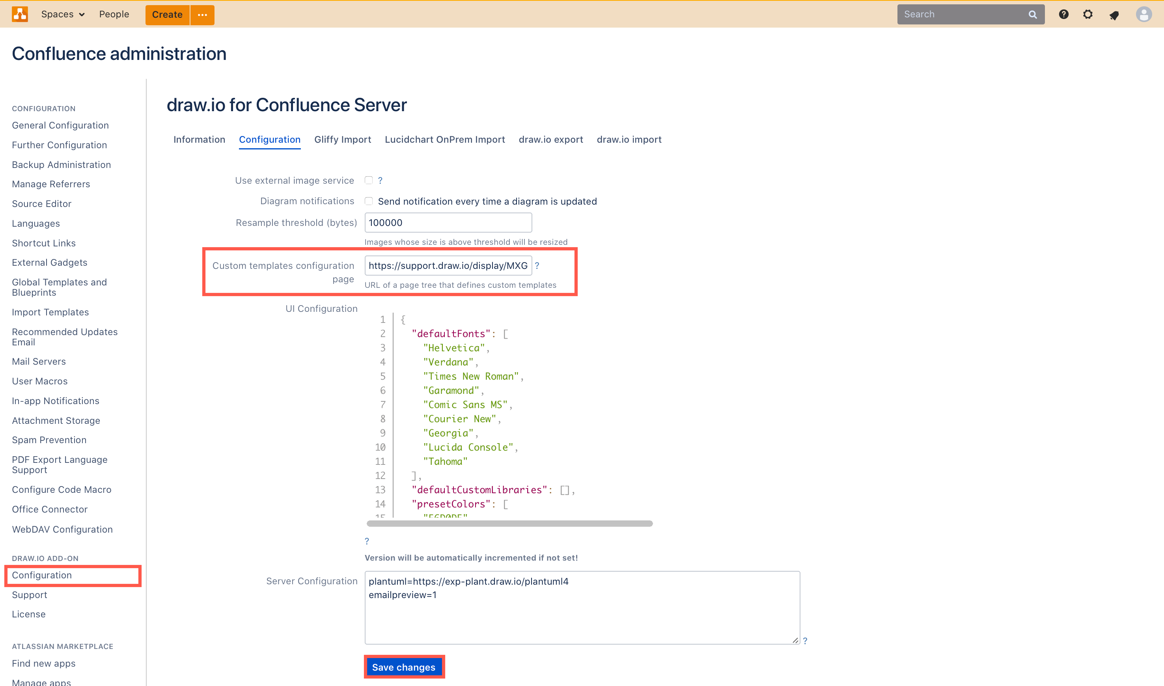Open Confluence help question mark icon
This screenshot has height=686, width=1164.
[x=1064, y=14]
